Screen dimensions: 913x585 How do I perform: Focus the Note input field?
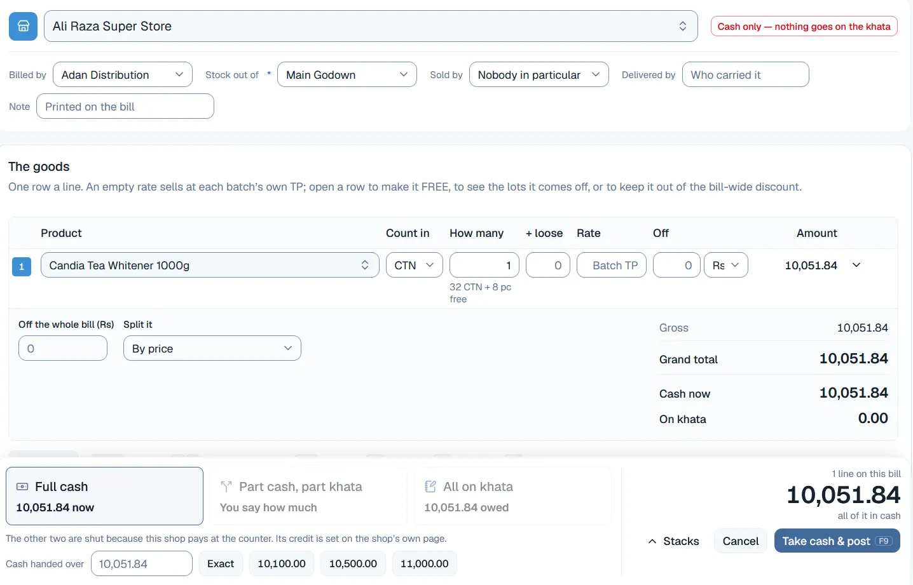(125, 106)
